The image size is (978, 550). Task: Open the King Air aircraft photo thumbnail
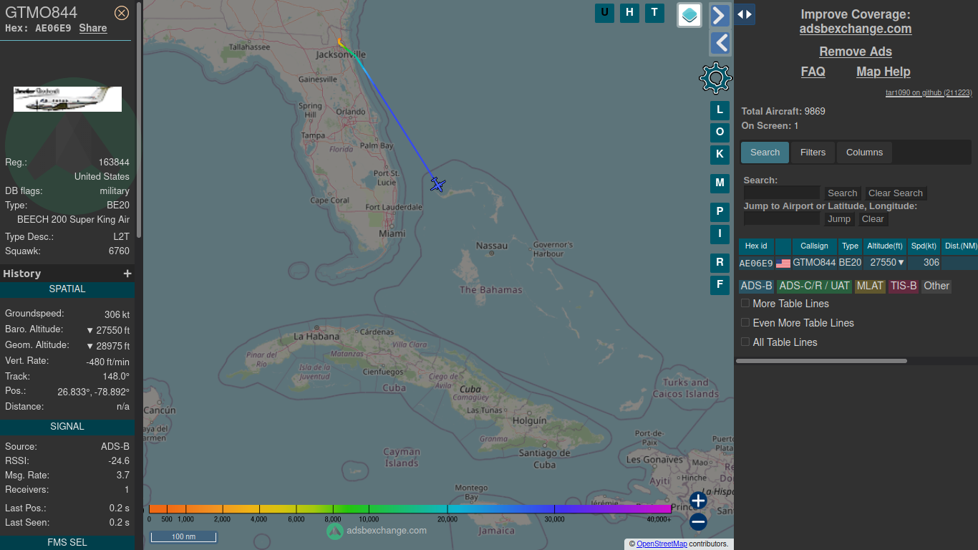point(67,100)
